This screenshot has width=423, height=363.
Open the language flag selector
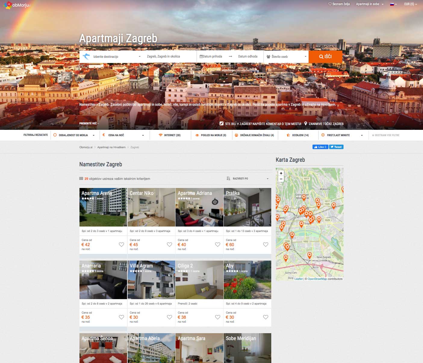click(393, 4)
